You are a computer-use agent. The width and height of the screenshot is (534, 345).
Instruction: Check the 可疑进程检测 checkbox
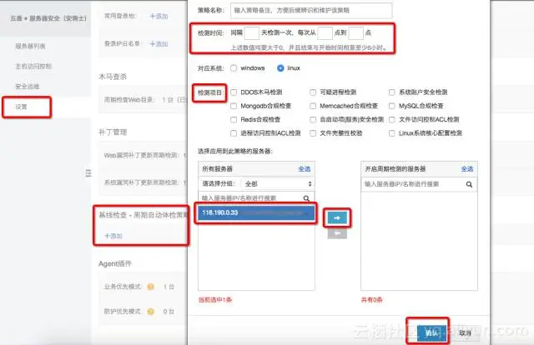click(313, 92)
